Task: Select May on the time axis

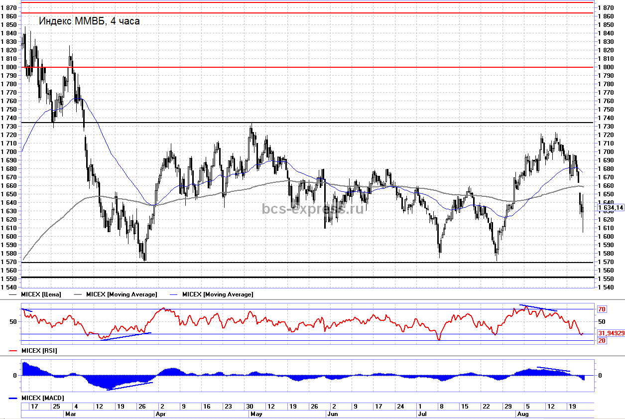Action: (x=256, y=414)
